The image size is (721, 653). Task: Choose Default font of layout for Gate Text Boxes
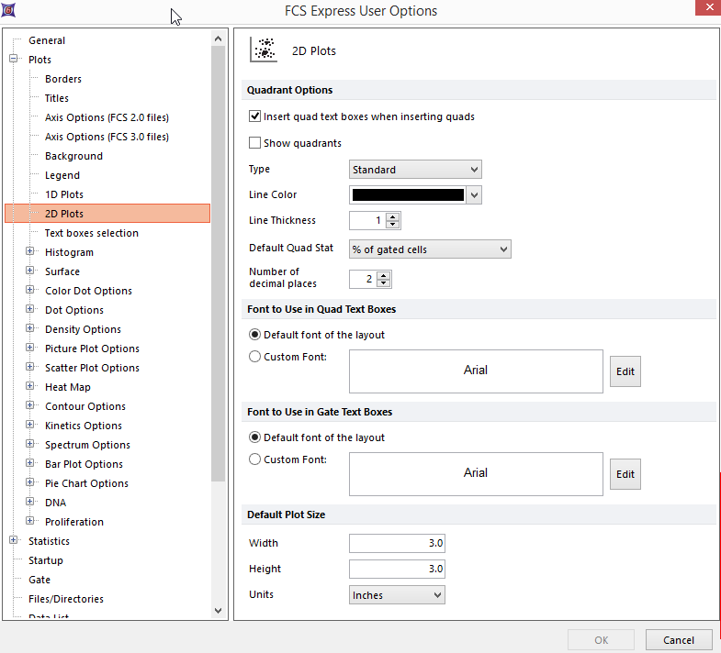[x=255, y=437]
